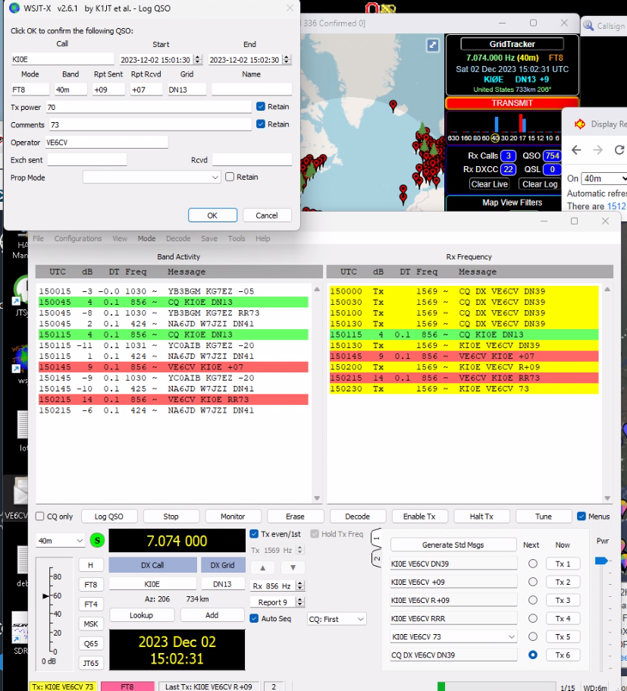Click the green S sync indicator
The height and width of the screenshot is (691, 627).
pyautogui.click(x=97, y=540)
